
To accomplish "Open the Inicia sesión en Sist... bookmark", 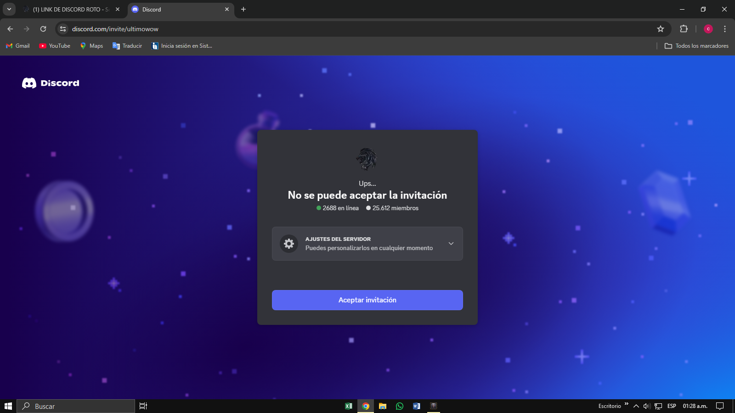I will click(182, 46).
